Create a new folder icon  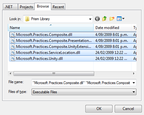click(112, 19)
